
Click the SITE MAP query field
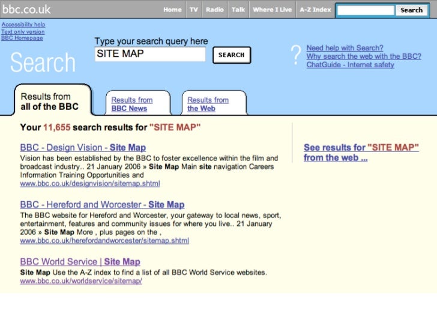[150, 54]
